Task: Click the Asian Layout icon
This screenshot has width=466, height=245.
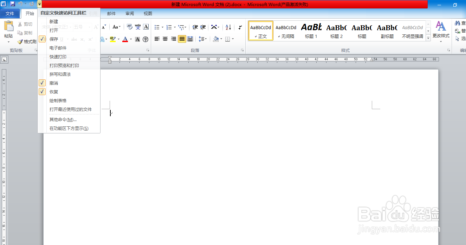Action: pos(214,27)
